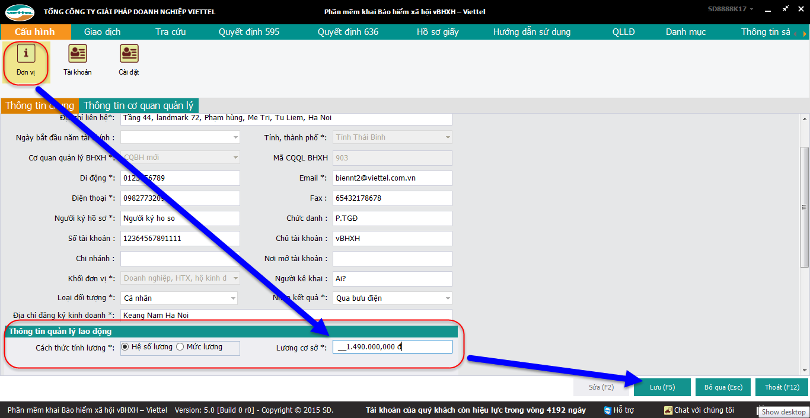Open the Hướng dẫn sử dụng menu tab
This screenshot has height=418, width=810.
(x=532, y=32)
